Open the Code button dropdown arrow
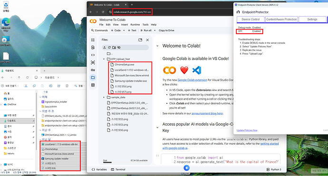The height and width of the screenshot is (176, 328). coord(124,30)
